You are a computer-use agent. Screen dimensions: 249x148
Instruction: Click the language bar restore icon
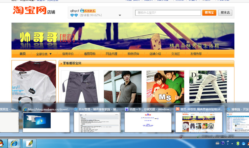228,142
